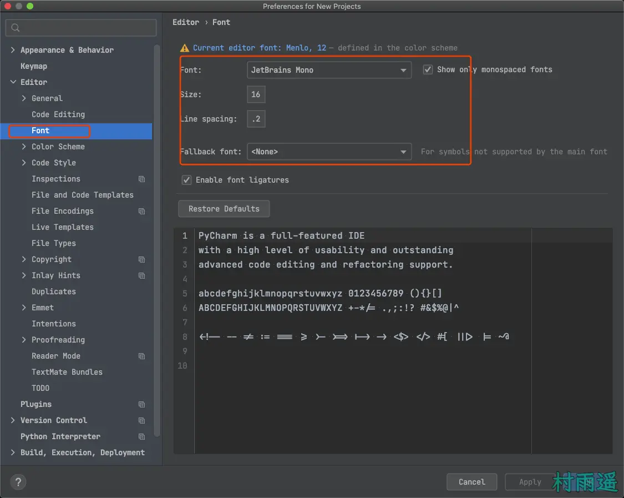Click the copy icon next to Python Interpreter
This screenshot has height=498, width=624.
141,437
